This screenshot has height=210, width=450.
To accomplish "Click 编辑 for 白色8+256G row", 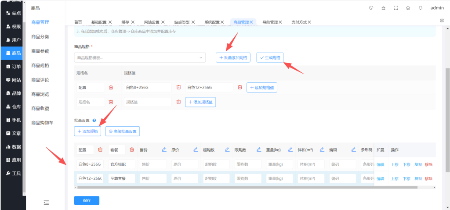I will [380, 164].
